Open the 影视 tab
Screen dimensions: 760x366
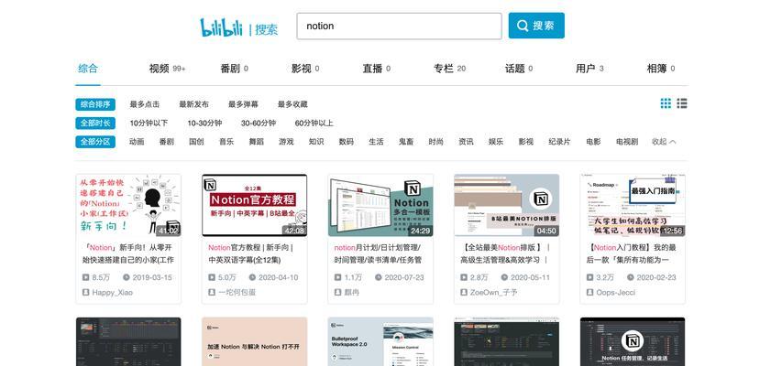coord(305,69)
